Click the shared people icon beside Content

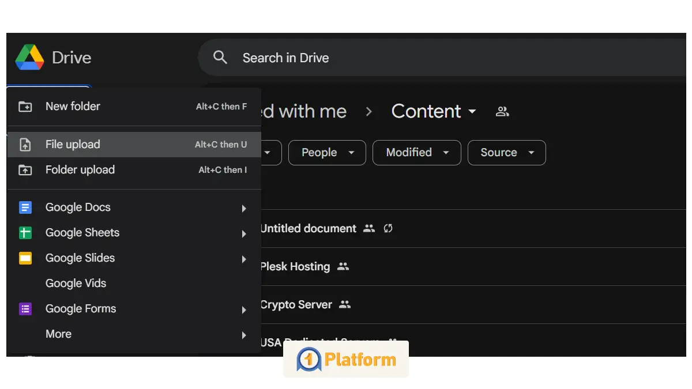[x=502, y=112]
